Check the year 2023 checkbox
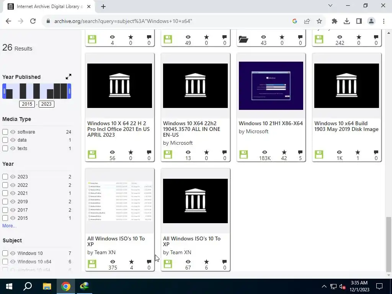 pos(5,177)
